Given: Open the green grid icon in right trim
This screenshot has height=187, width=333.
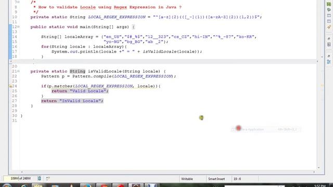Looking at the screenshot, I should tap(329, 4).
